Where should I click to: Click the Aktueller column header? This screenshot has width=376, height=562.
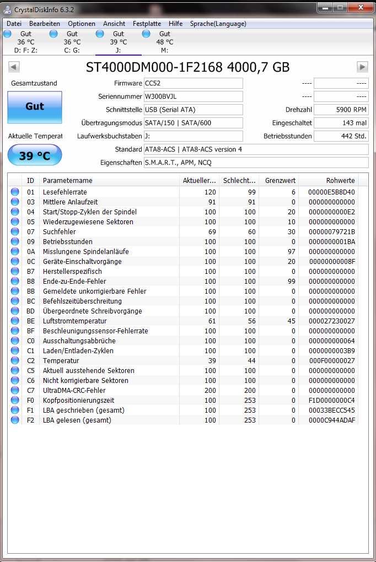pyautogui.click(x=199, y=181)
